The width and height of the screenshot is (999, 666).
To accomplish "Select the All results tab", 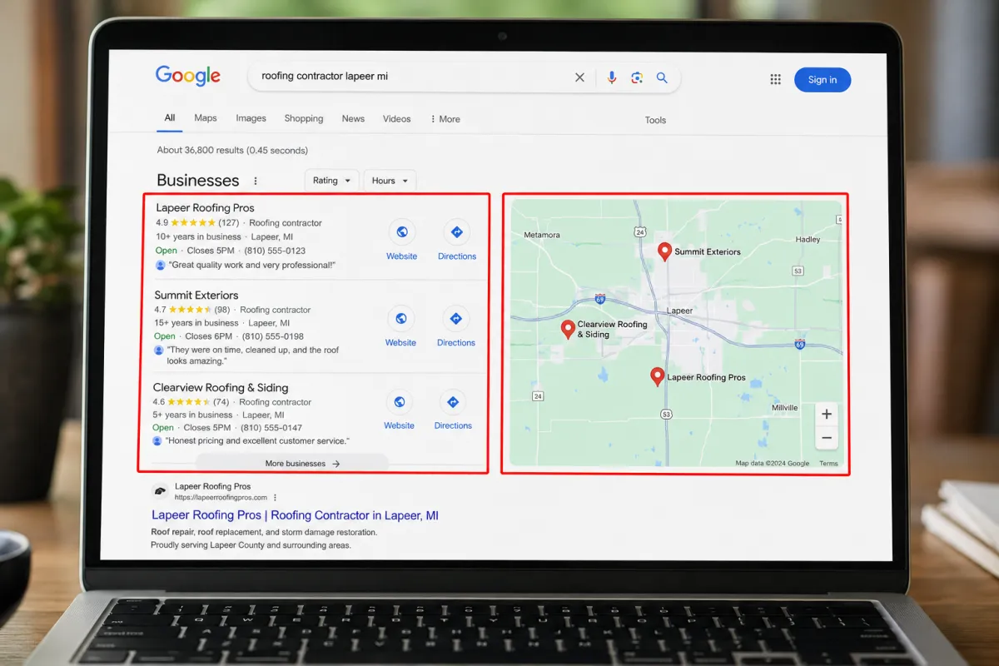I will [170, 118].
